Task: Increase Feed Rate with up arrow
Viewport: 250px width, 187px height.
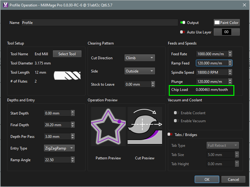Action: click(230, 53)
